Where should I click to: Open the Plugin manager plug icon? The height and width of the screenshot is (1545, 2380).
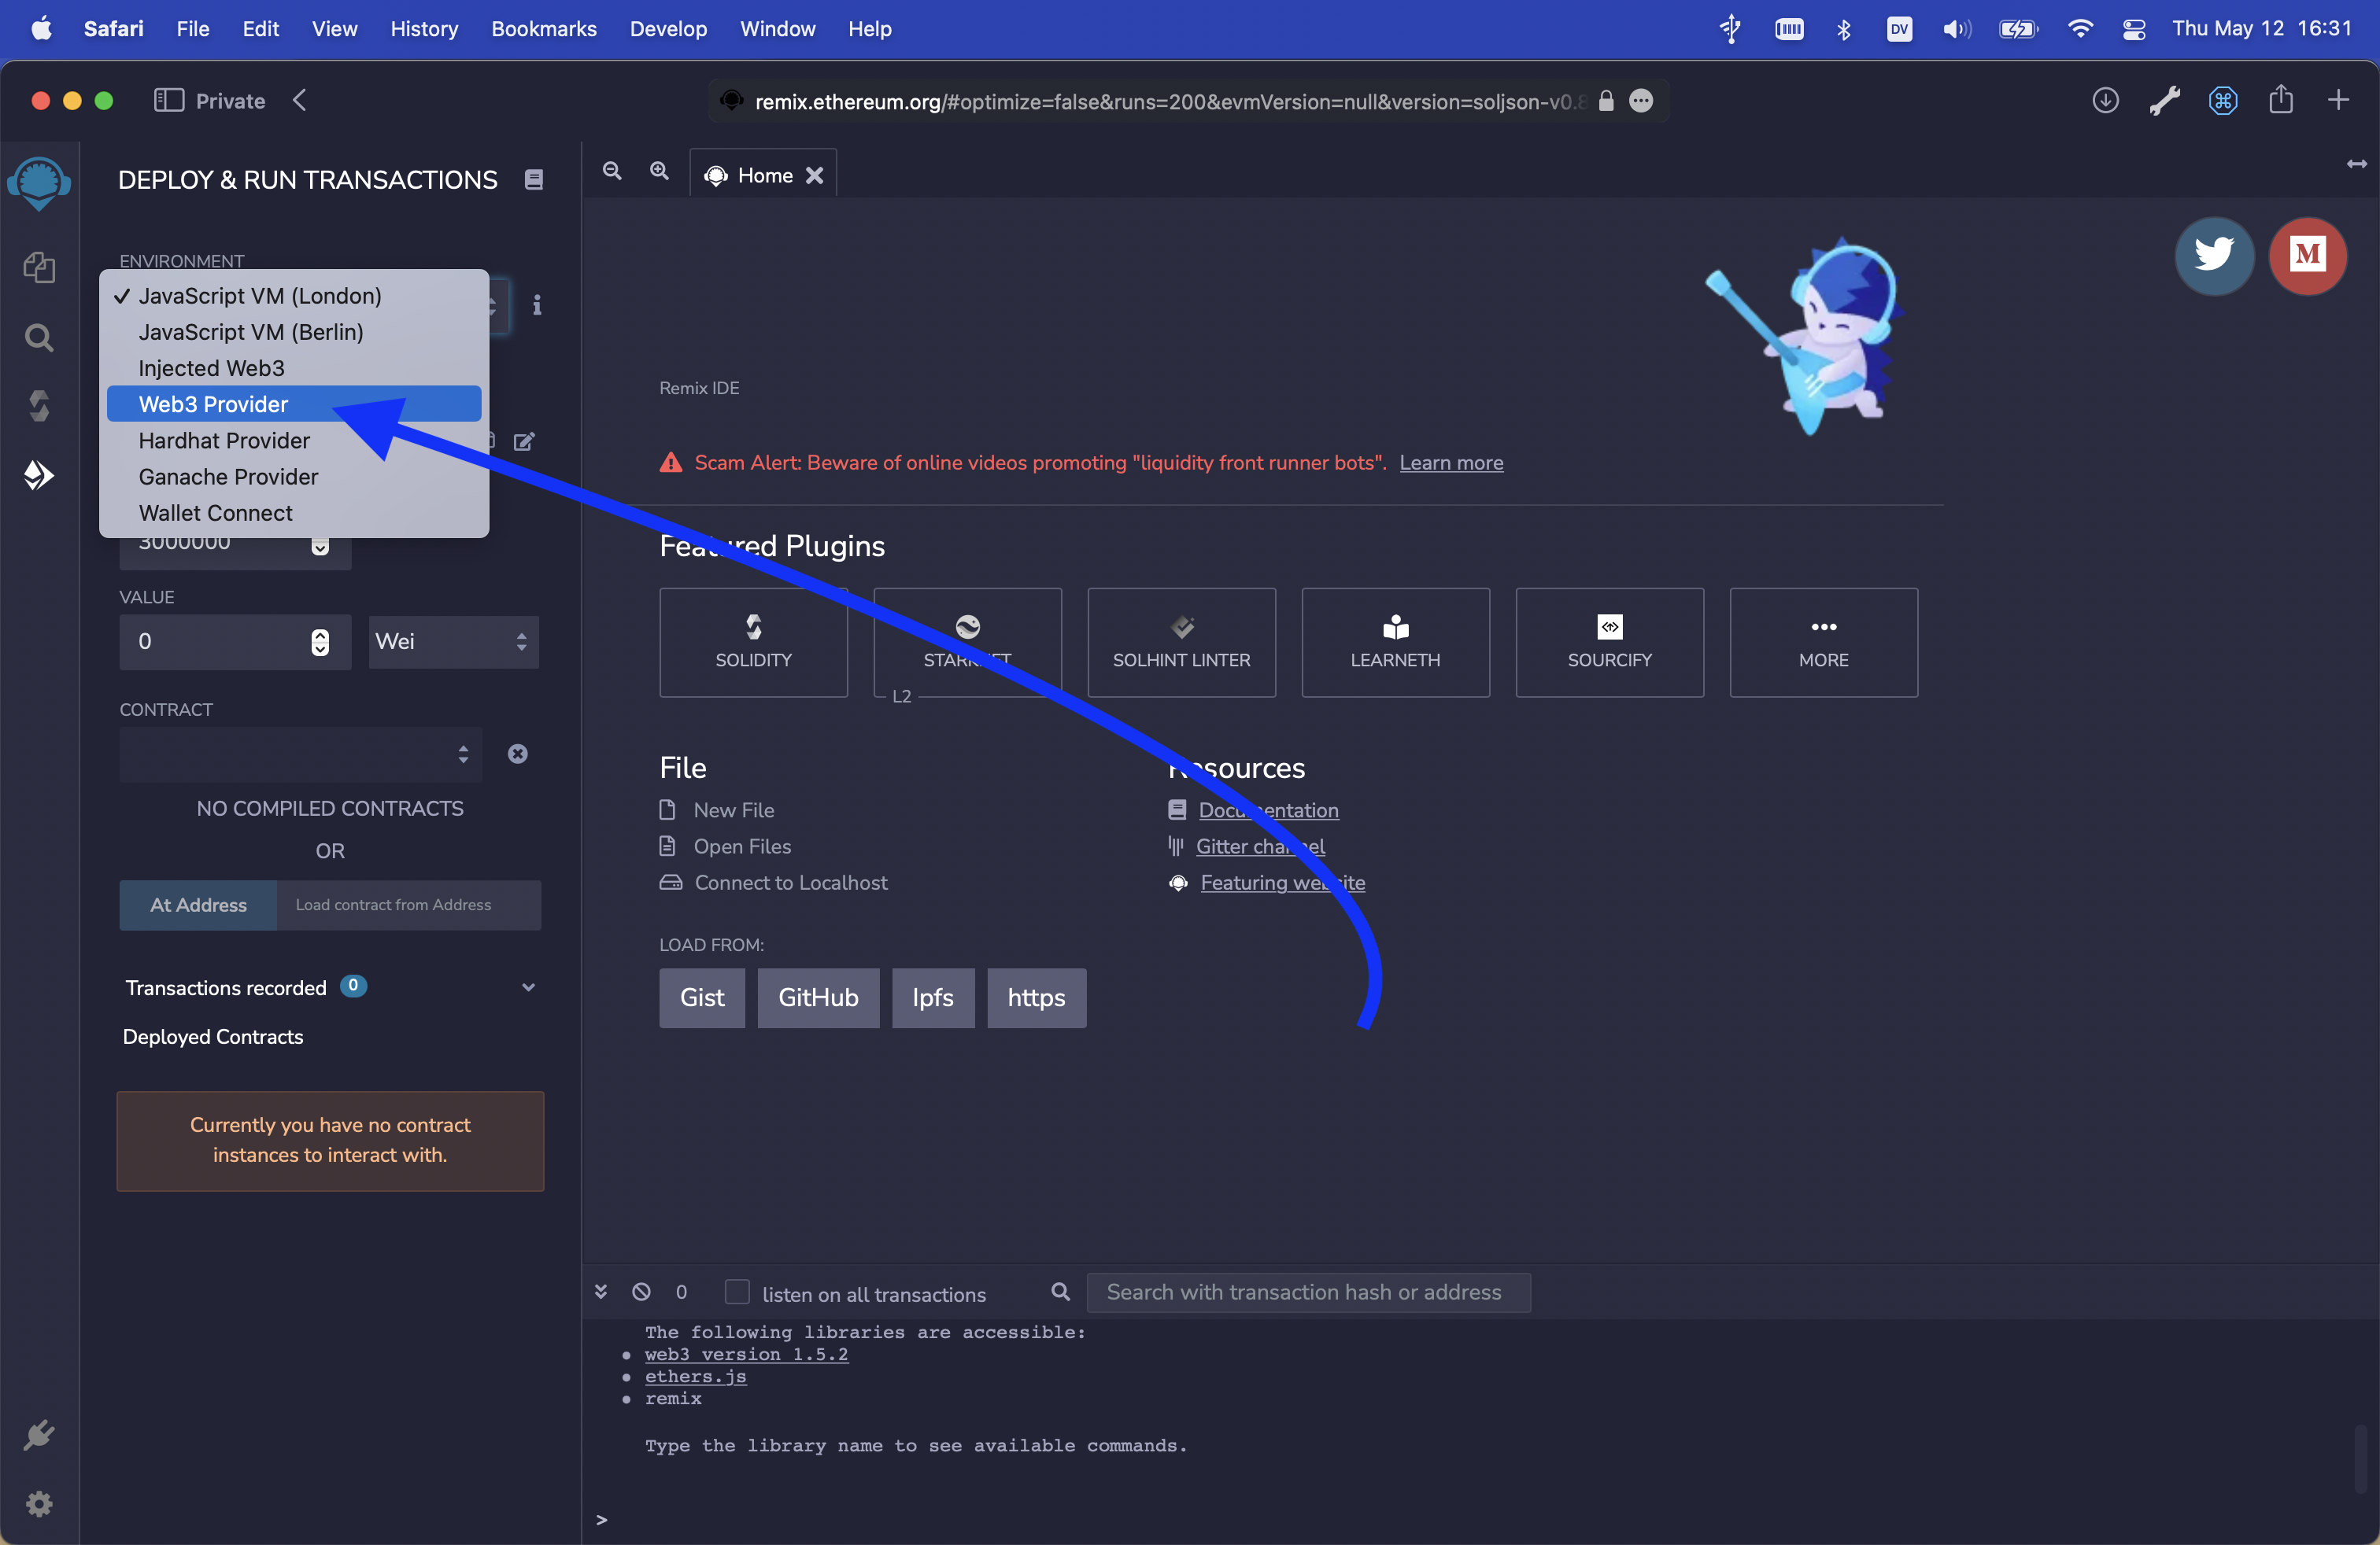tap(39, 1435)
